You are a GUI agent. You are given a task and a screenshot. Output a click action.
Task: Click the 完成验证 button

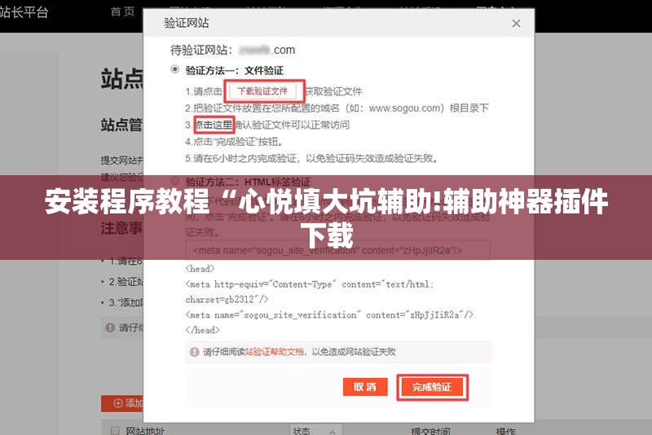[x=432, y=387]
